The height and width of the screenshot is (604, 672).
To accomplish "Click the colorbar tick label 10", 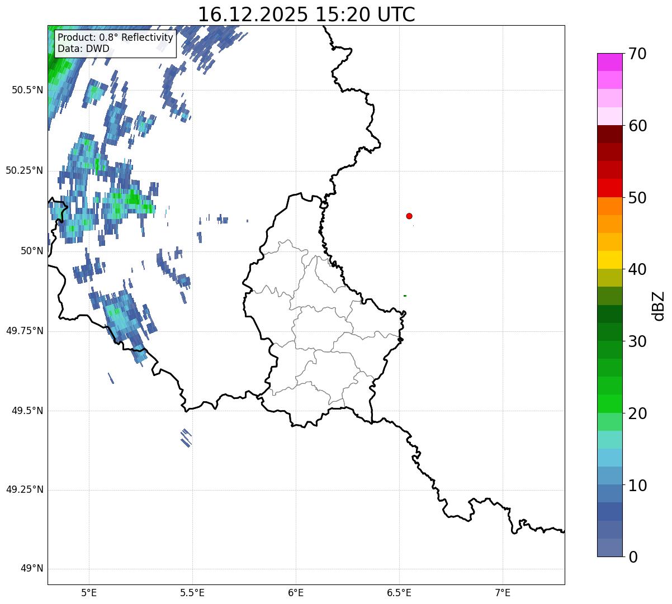I will pyautogui.click(x=637, y=486).
